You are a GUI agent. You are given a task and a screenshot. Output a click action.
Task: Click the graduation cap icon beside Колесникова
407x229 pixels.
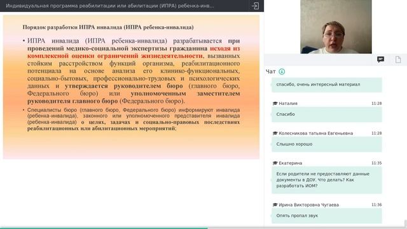(x=275, y=133)
